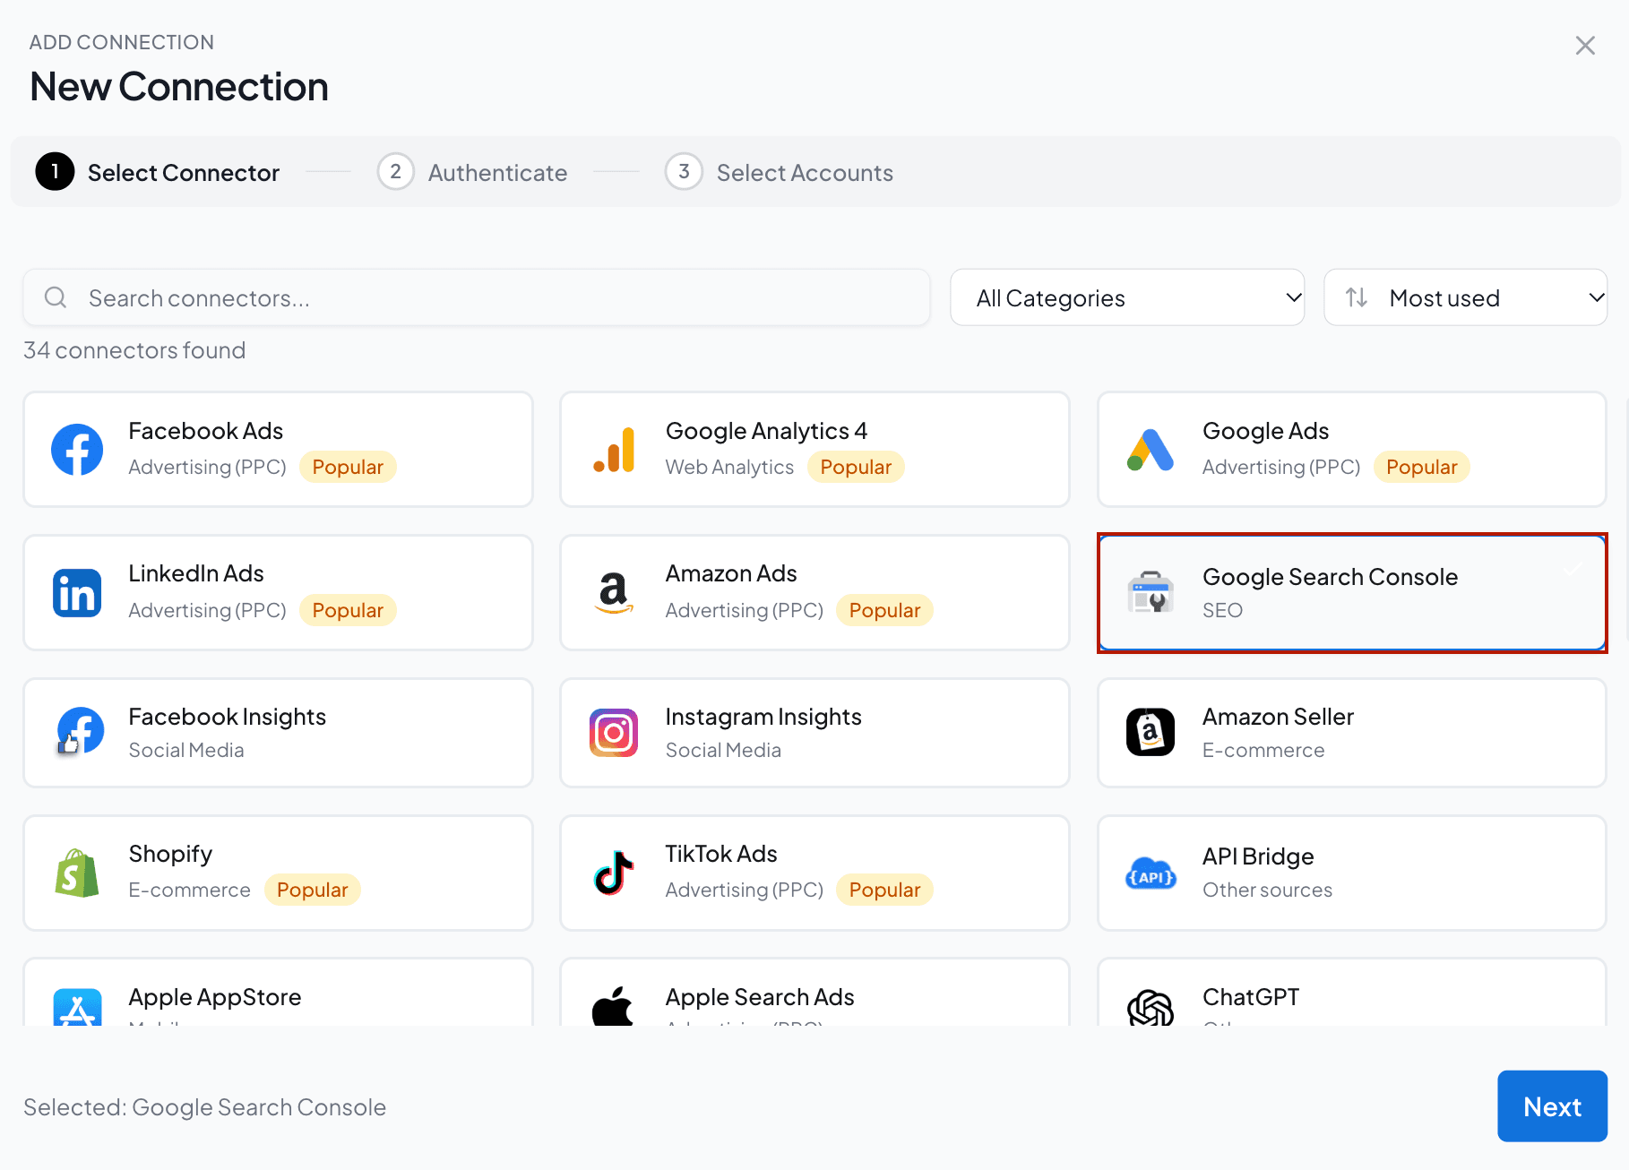Focus the Search connectors input field

click(x=477, y=297)
